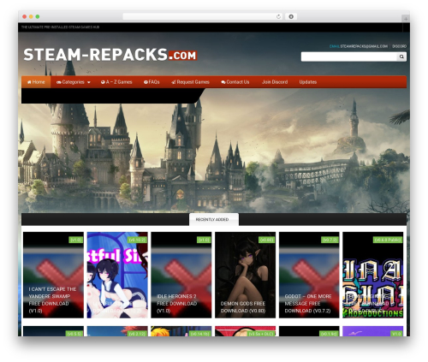
Task: Click the steamrepacks email address link
Action: pyautogui.click(x=364, y=46)
